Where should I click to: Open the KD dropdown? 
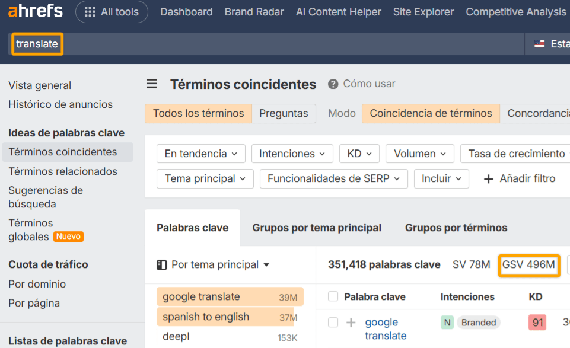[359, 153]
